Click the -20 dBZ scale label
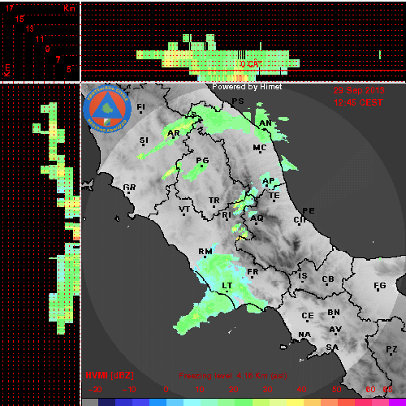Image resolution: width=406 pixels, height=406 pixels. 95,390
